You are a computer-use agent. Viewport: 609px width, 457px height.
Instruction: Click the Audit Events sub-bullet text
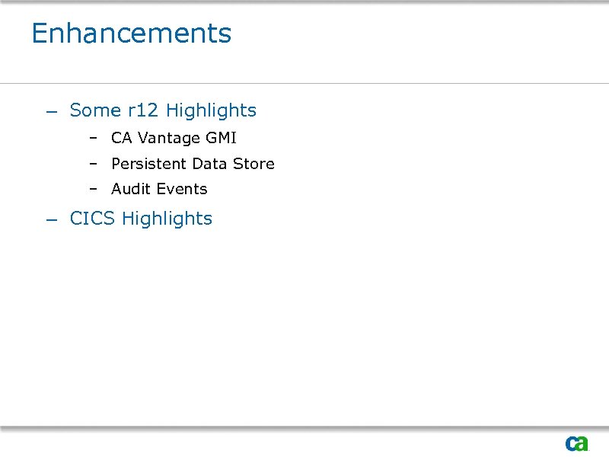(x=159, y=189)
